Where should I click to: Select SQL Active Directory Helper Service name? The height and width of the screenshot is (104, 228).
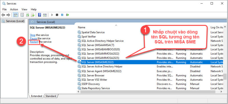tap(103, 41)
